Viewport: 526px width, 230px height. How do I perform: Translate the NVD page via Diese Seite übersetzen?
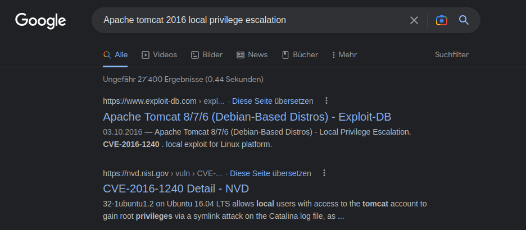pyautogui.click(x=270, y=173)
